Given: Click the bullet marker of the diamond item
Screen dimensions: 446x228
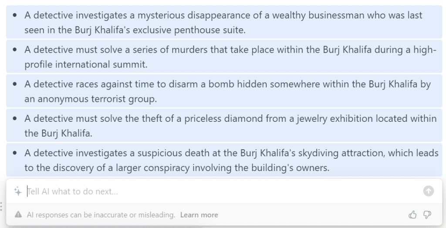Looking at the screenshot, I should tap(16, 118).
